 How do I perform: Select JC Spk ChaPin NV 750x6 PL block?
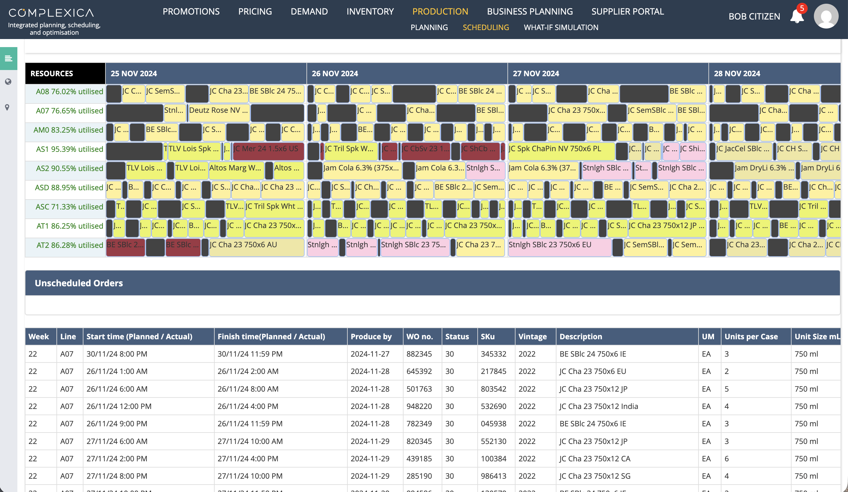click(x=561, y=151)
